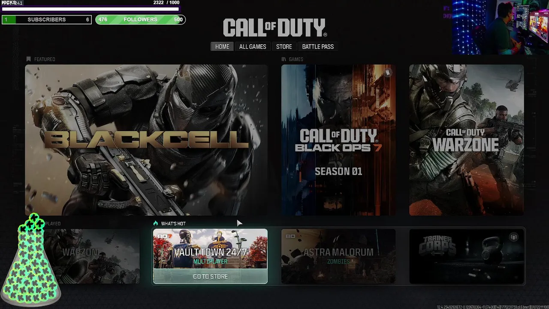Click the FOLLOWERS goal progress bar
Screen dimensions: 549x309
coord(140,19)
